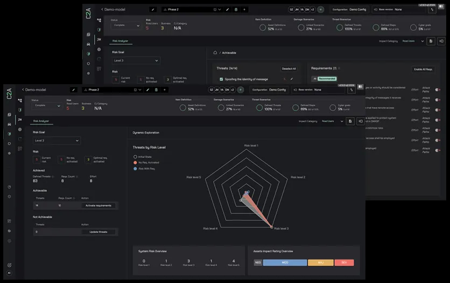450x283 pixels.
Task: Click the green add collaborator plus icon in the front window
Action: click(x=240, y=89)
